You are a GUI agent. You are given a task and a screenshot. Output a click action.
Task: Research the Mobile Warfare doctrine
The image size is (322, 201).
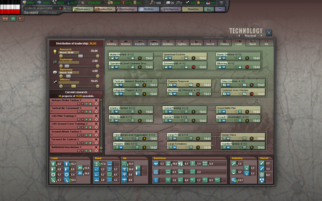coord(131,56)
